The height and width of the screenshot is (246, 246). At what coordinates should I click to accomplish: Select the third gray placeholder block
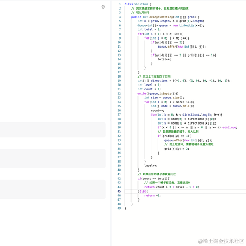[53, 189]
